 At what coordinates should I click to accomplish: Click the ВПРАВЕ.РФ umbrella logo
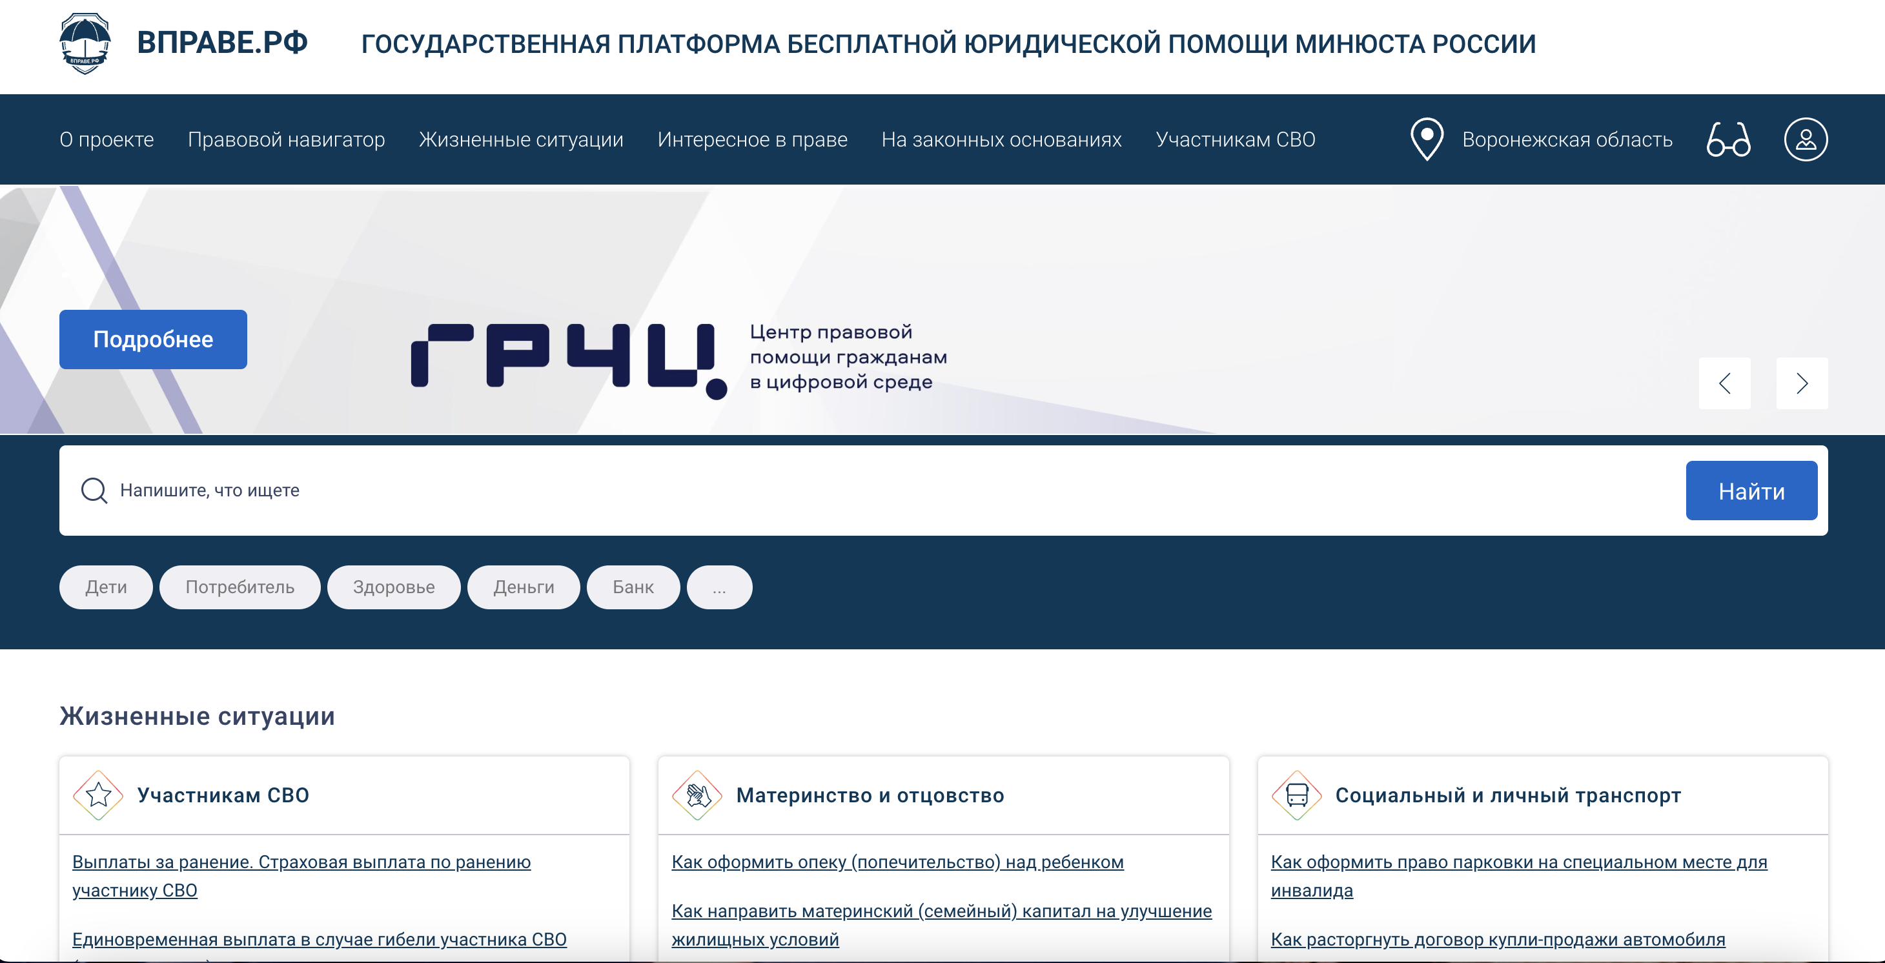pyautogui.click(x=85, y=43)
